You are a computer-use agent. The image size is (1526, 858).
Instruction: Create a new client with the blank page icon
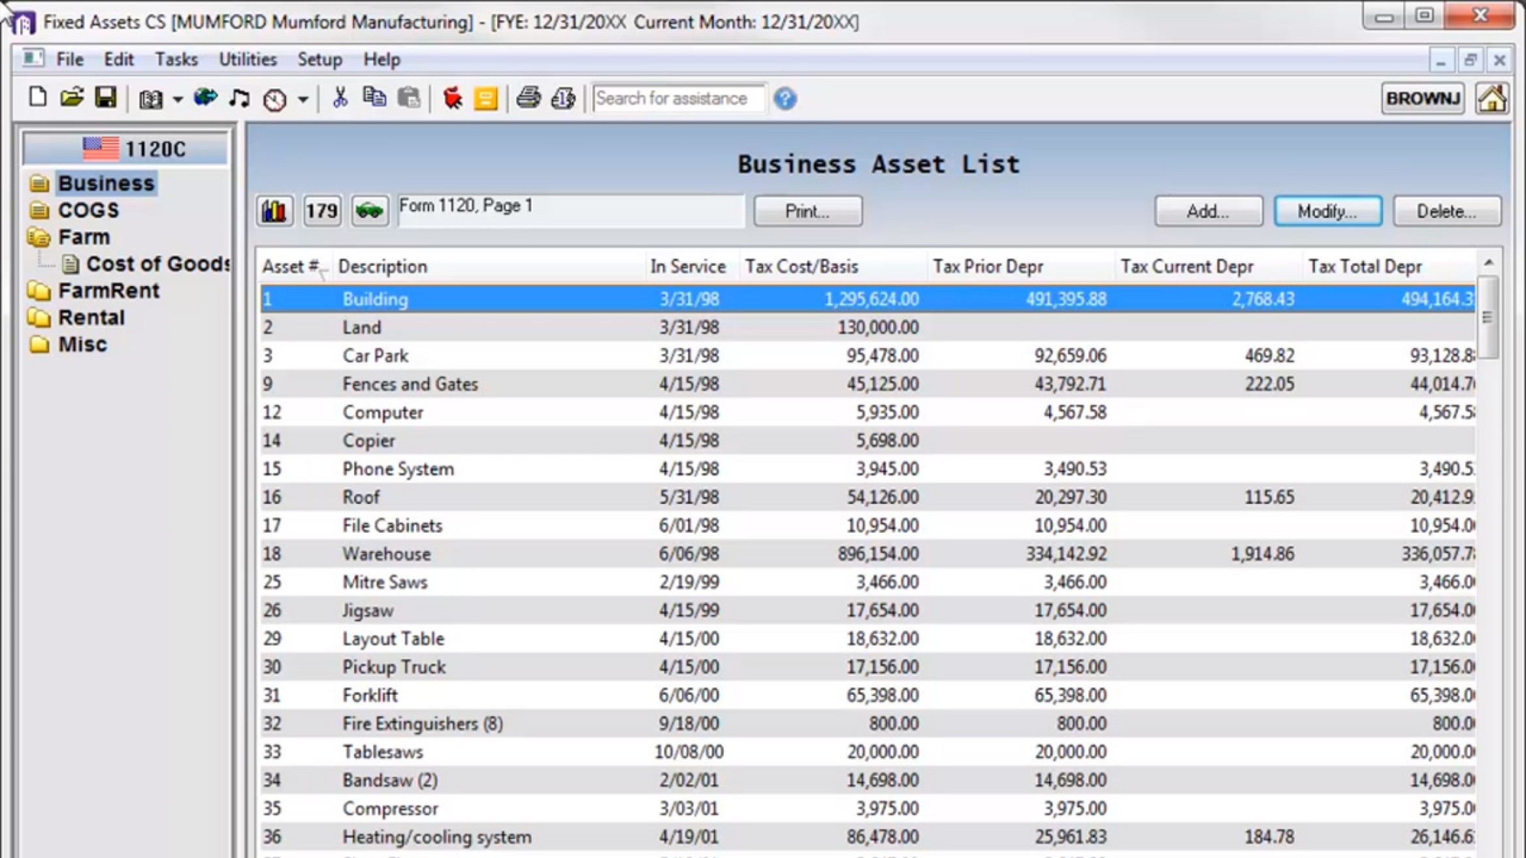(38, 97)
